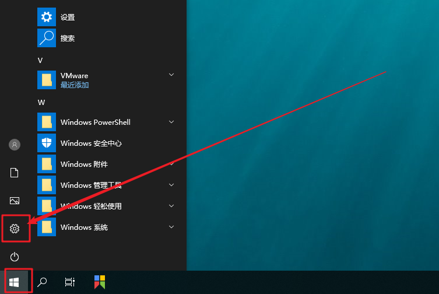This screenshot has width=439, height=294.
Task: Expand the Windows 管理工具 folder chevron
Action: (x=171, y=185)
